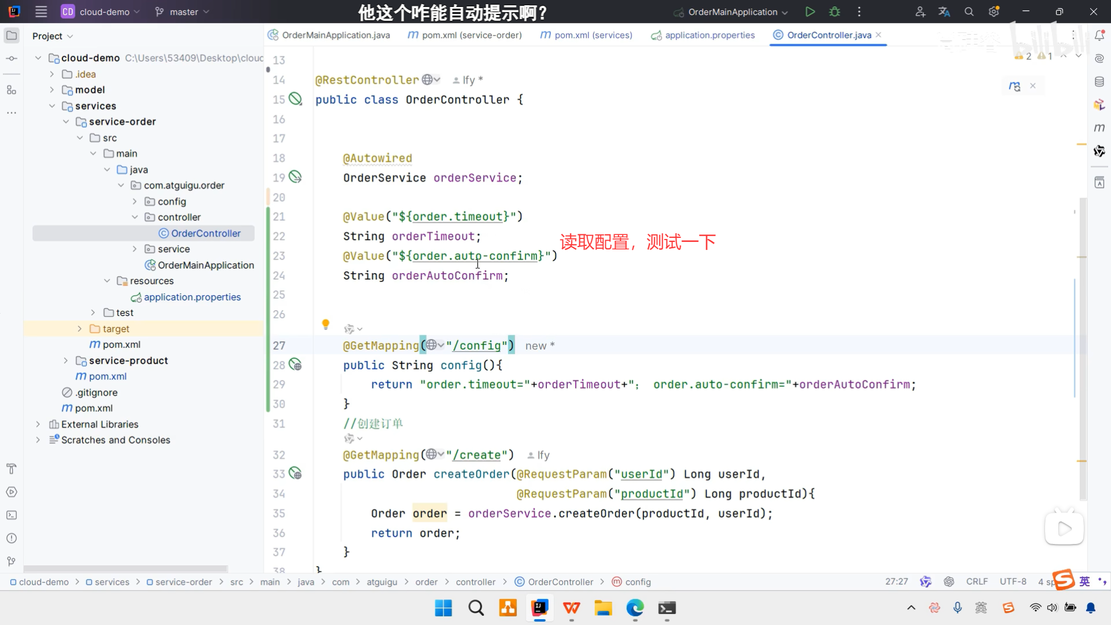Image resolution: width=1111 pixels, height=625 pixels.
Task: Toggle the Structure tool window button
Action: [x=11, y=90]
